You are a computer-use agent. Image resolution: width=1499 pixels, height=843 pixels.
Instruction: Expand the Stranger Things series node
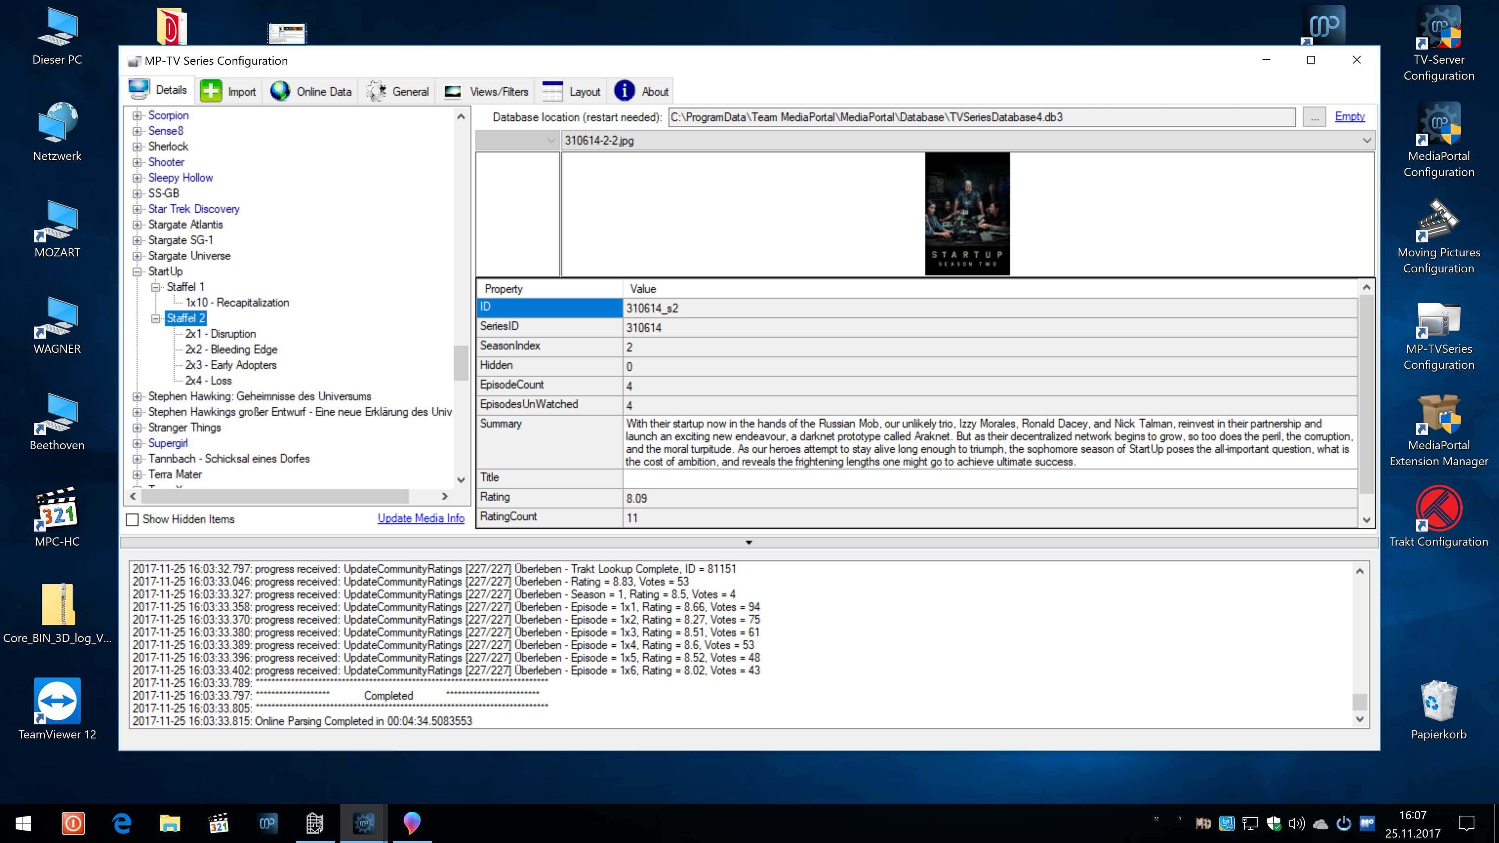point(137,428)
